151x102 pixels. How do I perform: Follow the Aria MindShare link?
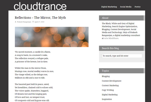click(111, 38)
